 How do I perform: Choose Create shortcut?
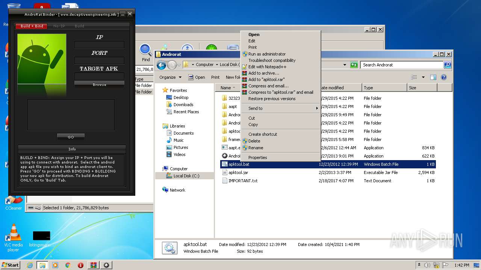pyautogui.click(x=280, y=134)
